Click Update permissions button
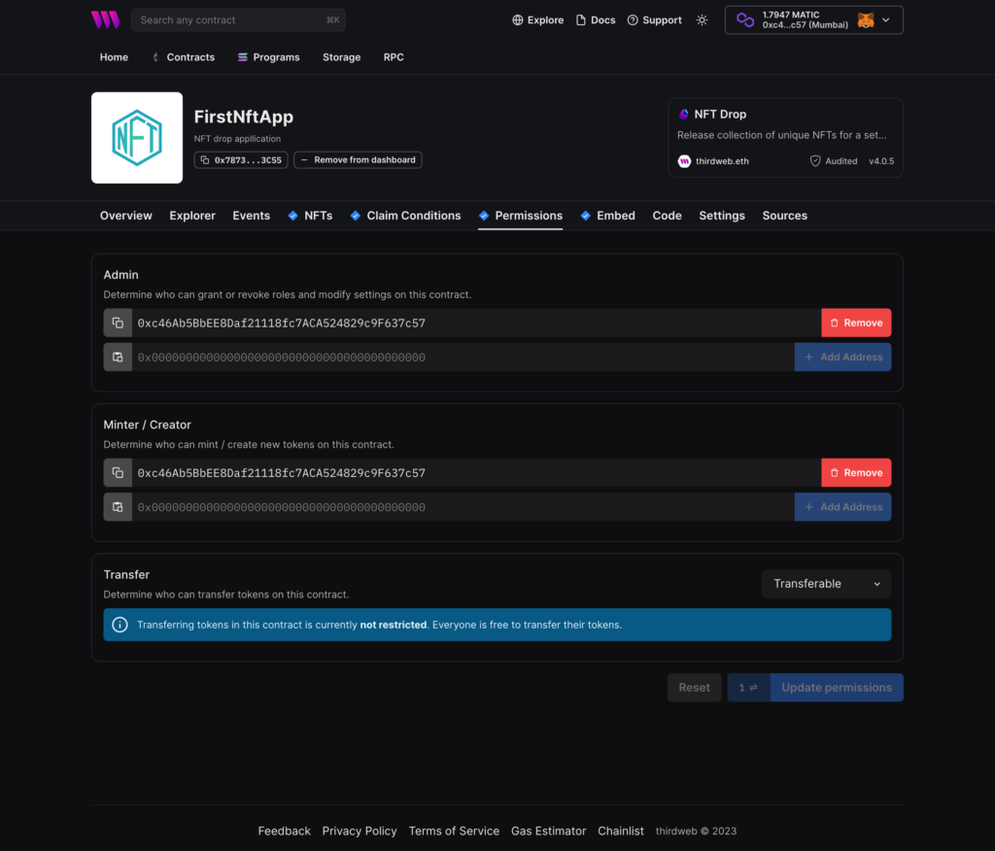995x851 pixels. pos(837,687)
